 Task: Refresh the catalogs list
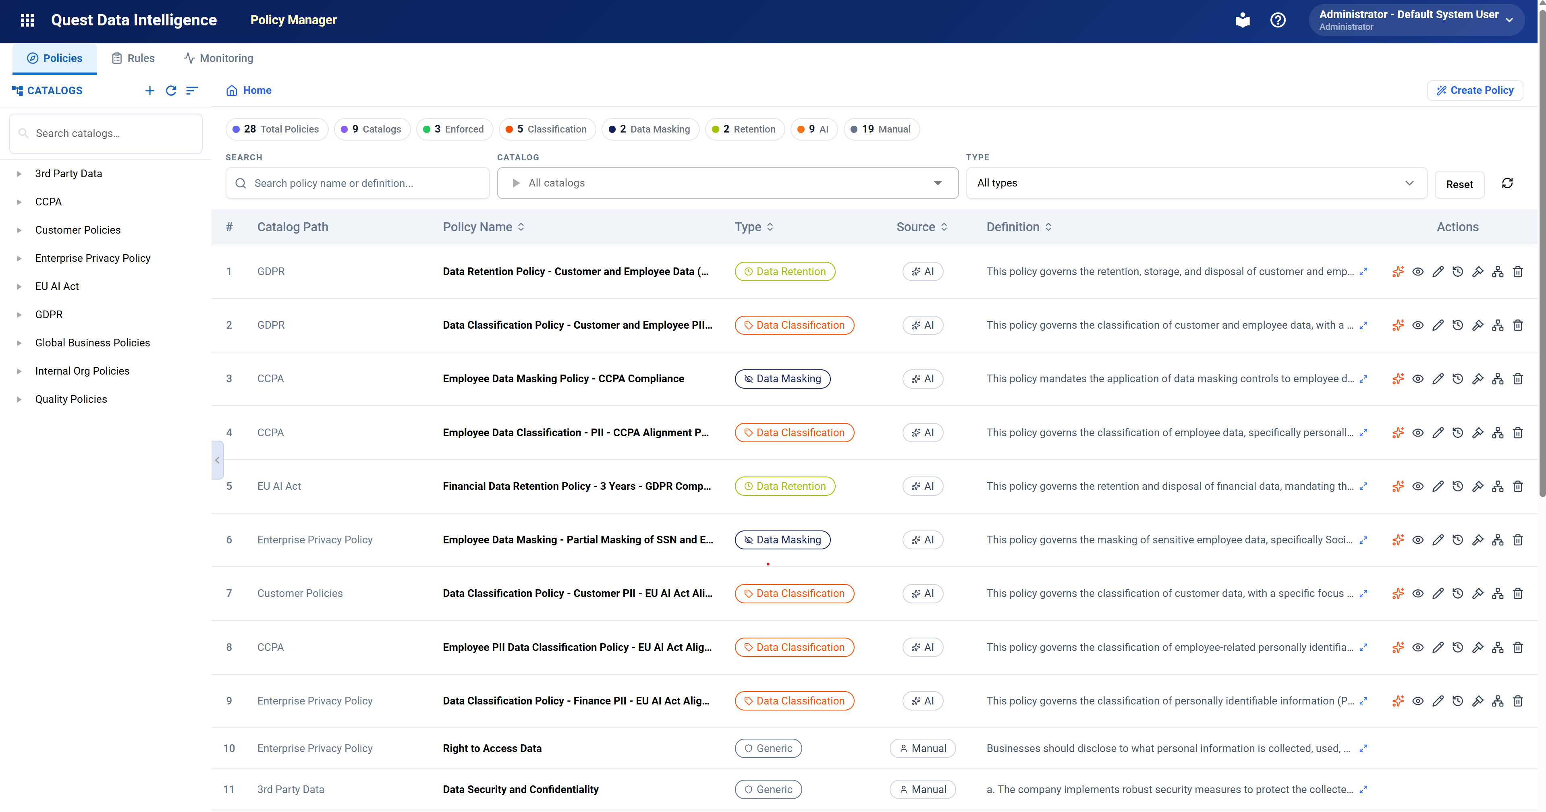point(171,91)
